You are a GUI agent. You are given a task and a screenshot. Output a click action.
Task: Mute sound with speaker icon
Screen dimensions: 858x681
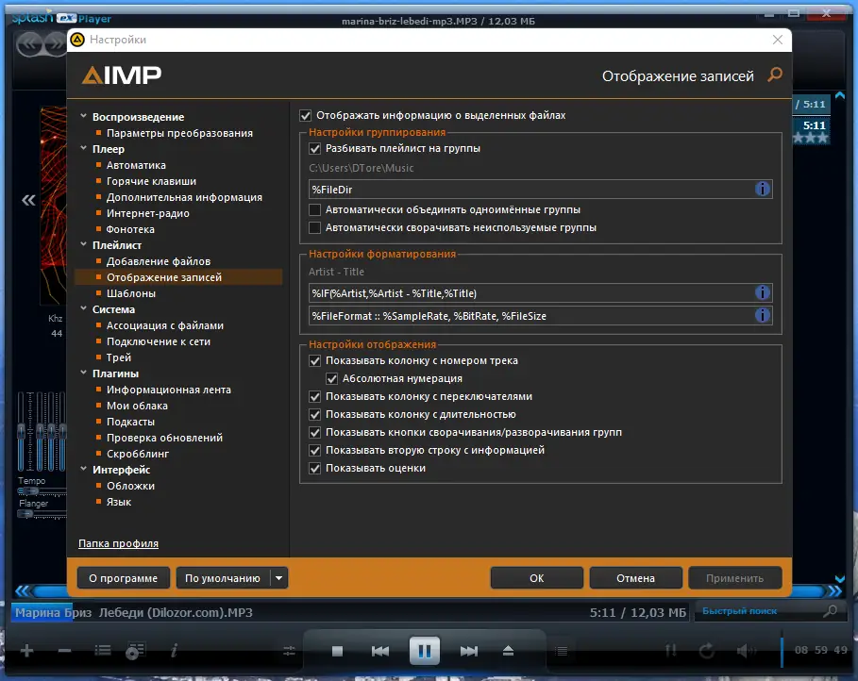746,651
